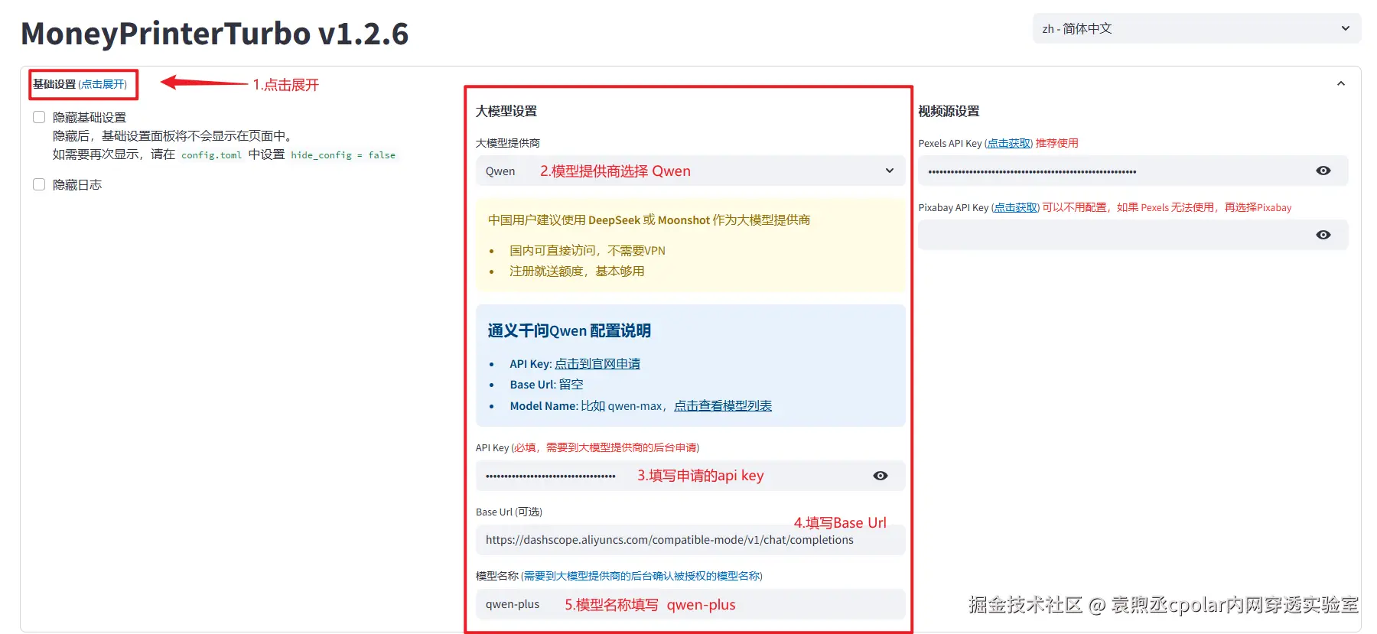Click the 通义千问Qwen 配置说明 heading
The image size is (1377, 634).
click(569, 330)
